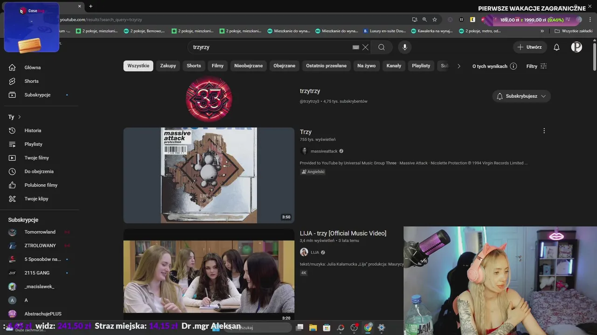Open the Wszystkie zakładki bookmarks folder
This screenshot has height=335, width=597.
click(x=573, y=31)
